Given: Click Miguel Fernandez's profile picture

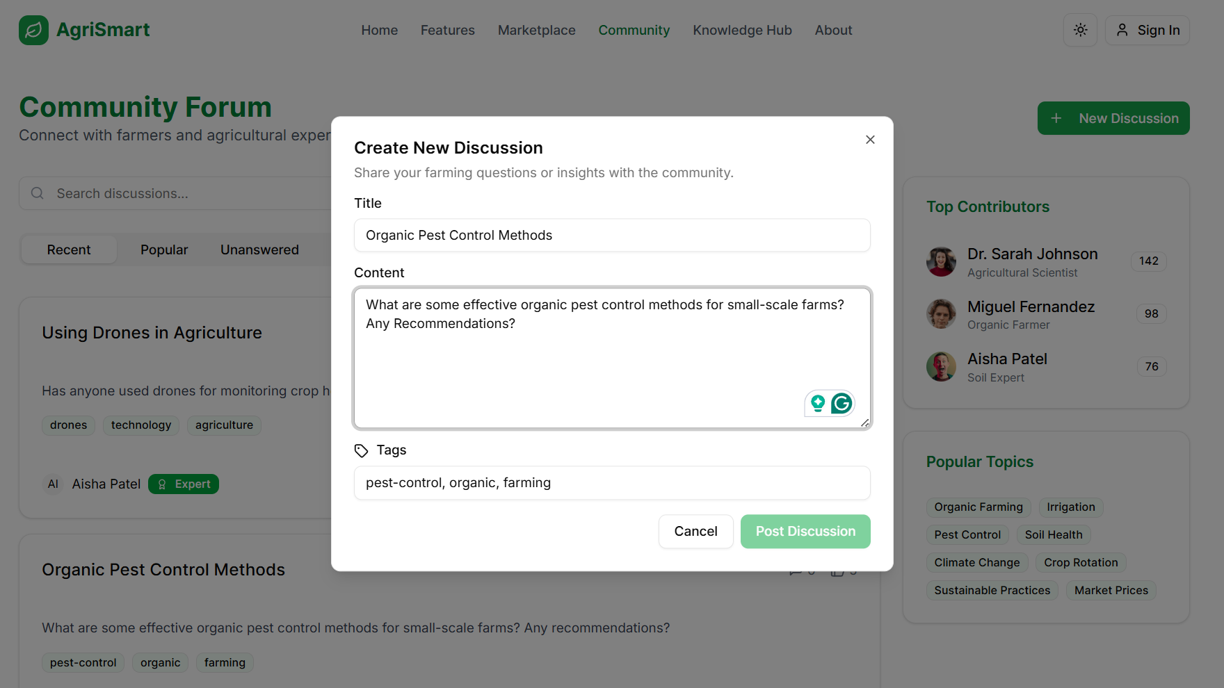Looking at the screenshot, I should click(941, 314).
